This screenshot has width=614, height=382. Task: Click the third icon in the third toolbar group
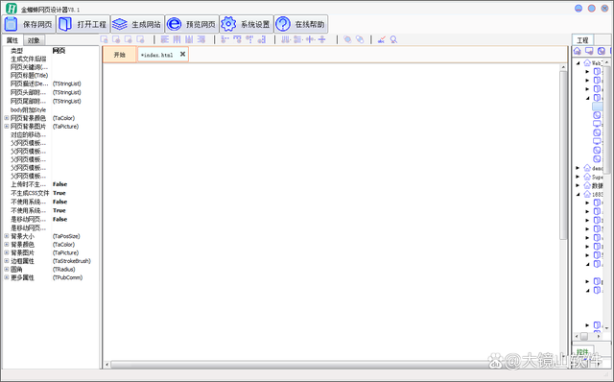tap(249, 39)
